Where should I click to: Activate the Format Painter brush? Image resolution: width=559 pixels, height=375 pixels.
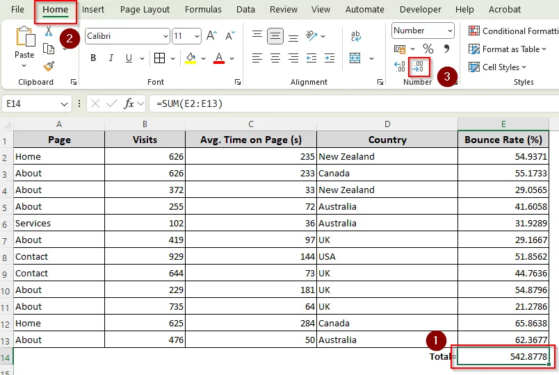[49, 66]
